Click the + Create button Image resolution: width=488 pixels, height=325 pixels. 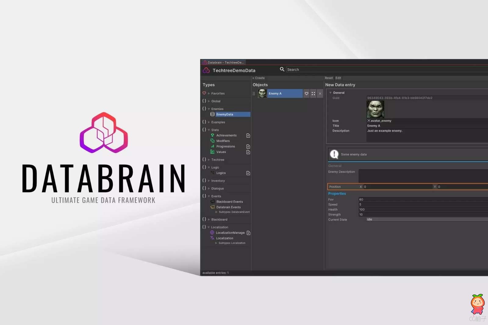(x=258, y=78)
